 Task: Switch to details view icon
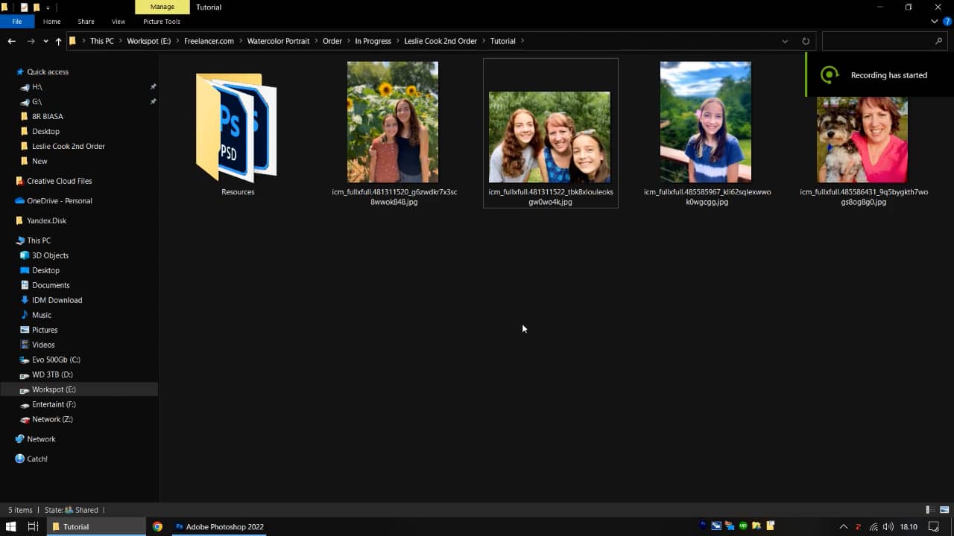930,510
